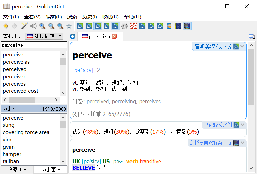
Task: Click the history list vertical scrollbar thumb
Action: click(63, 124)
